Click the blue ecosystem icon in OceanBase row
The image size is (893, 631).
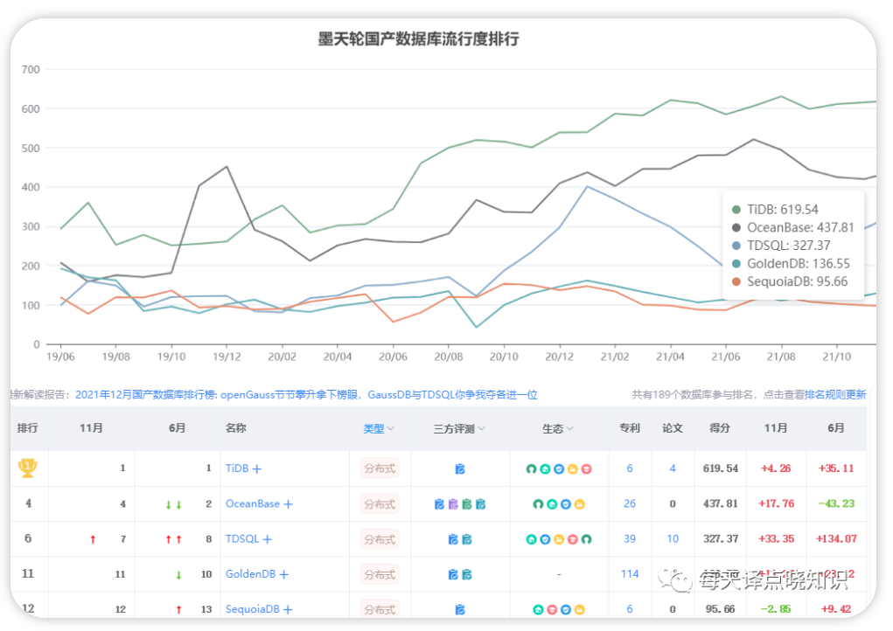tap(566, 504)
